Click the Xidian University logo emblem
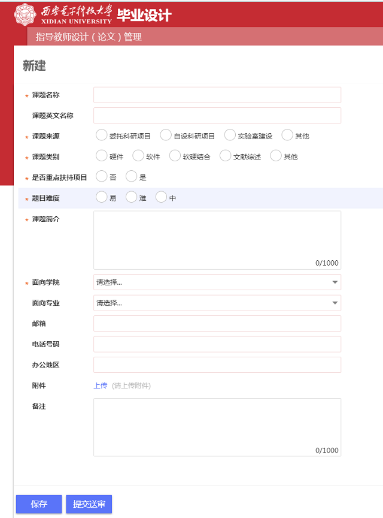 [x=25, y=14]
